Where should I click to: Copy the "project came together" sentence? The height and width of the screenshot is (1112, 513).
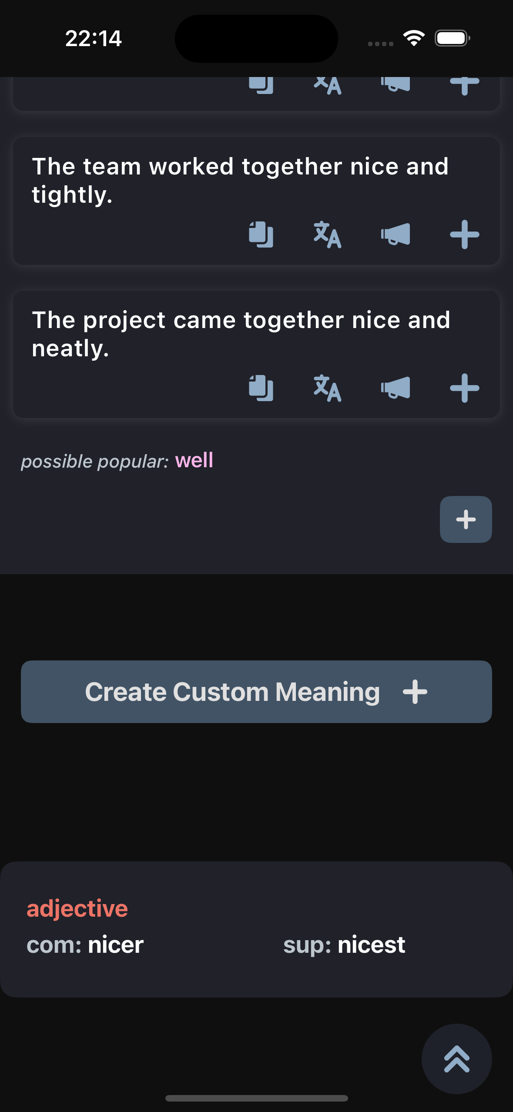pyautogui.click(x=260, y=390)
